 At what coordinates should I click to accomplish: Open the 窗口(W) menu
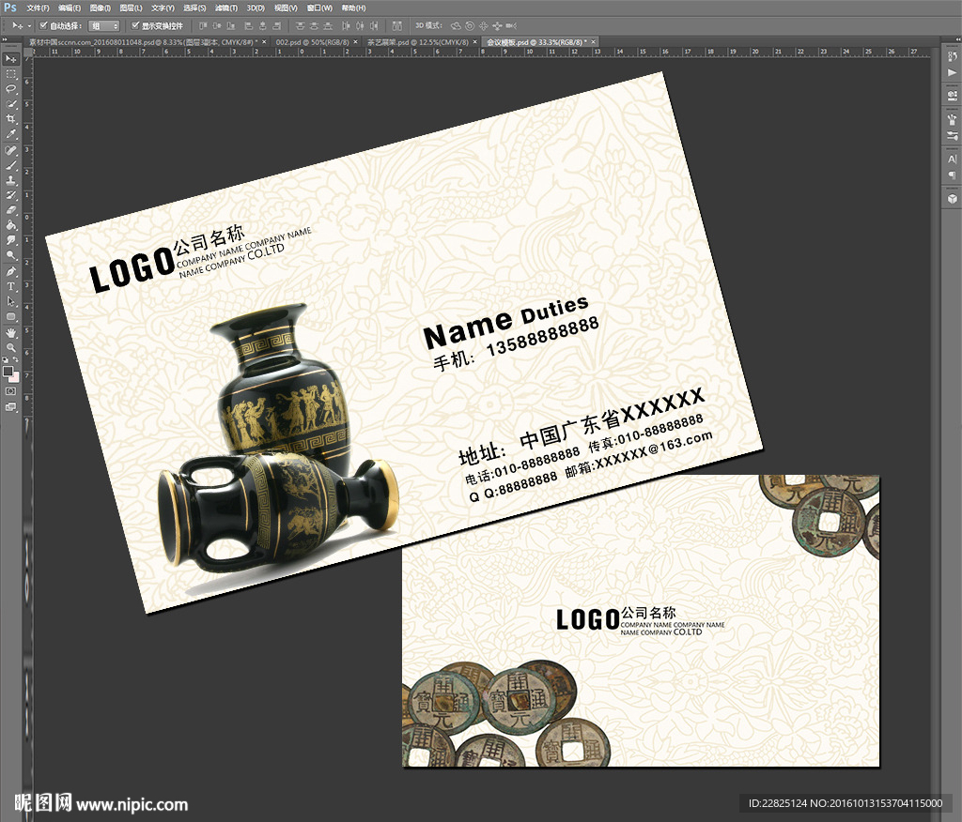(x=319, y=8)
